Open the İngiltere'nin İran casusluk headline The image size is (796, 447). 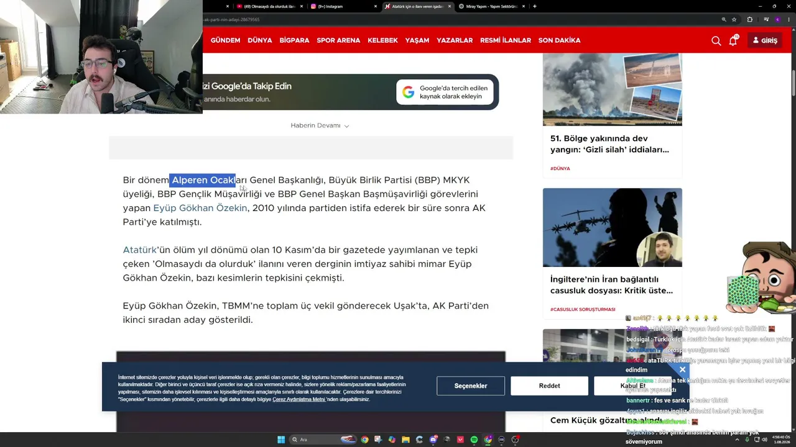click(611, 285)
